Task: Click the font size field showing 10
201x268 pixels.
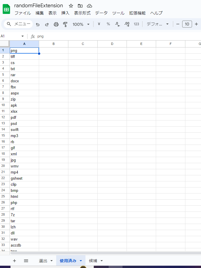Action: [x=187, y=24]
